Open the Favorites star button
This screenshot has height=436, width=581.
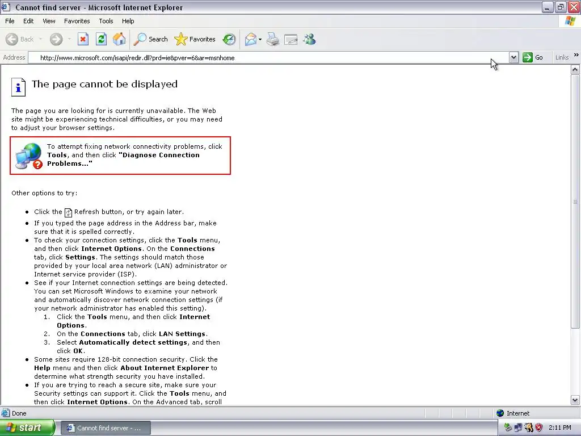coord(195,39)
